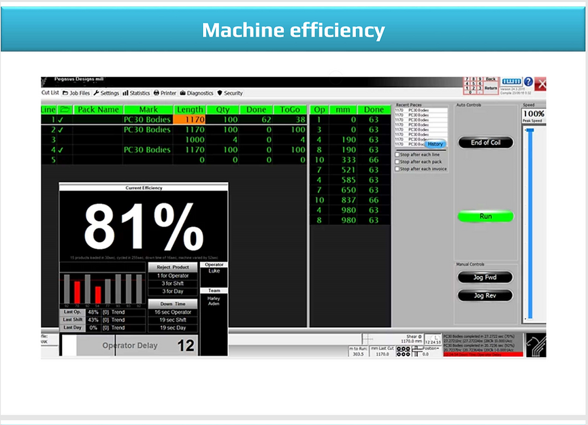Click keypad digit 1
The height and width of the screenshot is (425, 588).
pos(467,88)
